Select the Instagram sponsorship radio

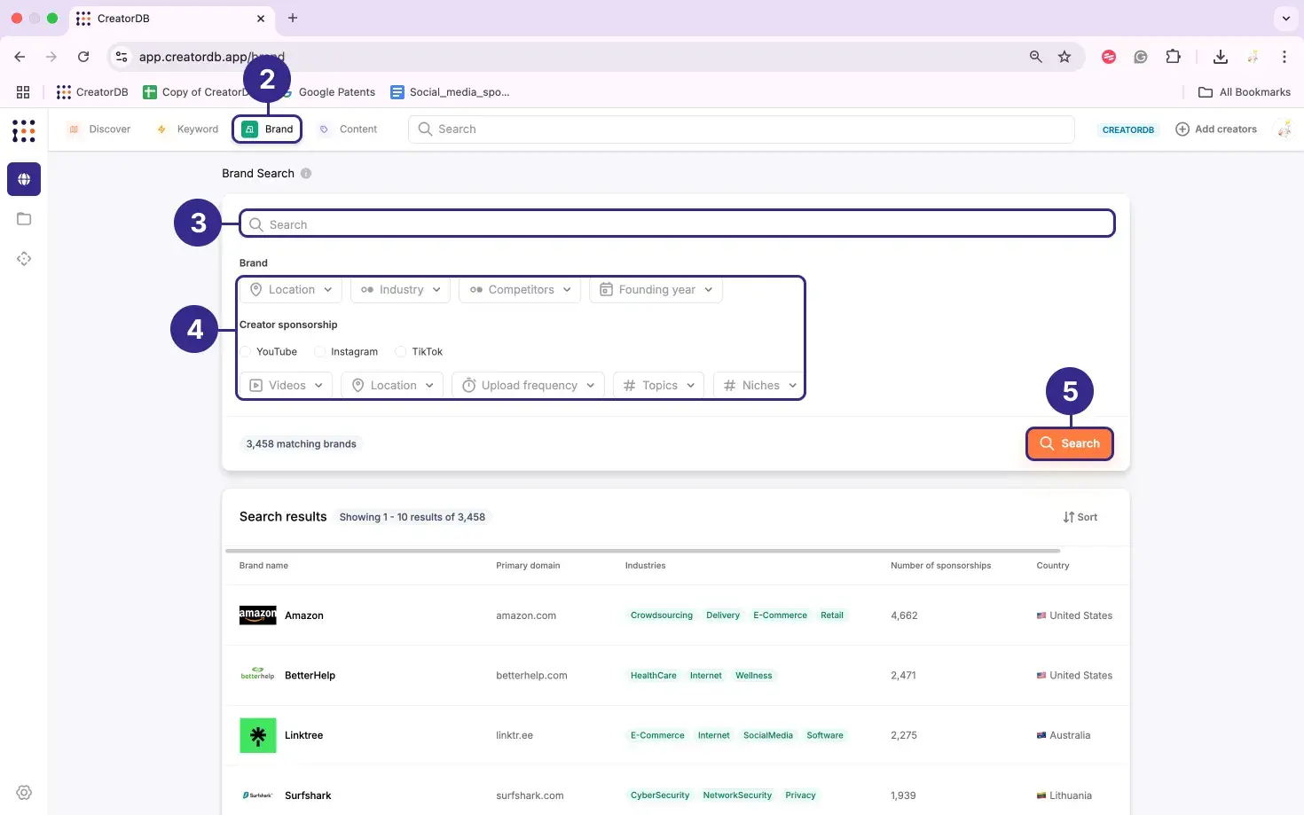pyautogui.click(x=320, y=352)
